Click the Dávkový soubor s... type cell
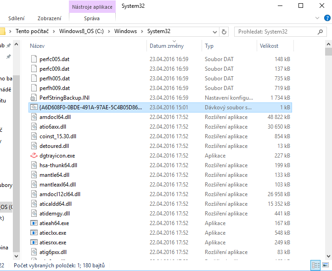 228,107
